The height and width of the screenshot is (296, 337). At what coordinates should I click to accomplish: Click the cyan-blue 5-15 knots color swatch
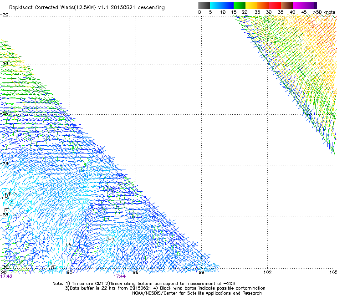[222, 5]
